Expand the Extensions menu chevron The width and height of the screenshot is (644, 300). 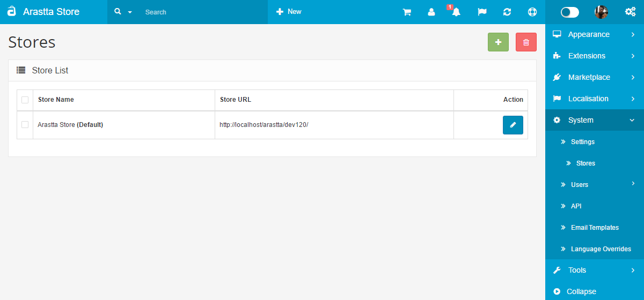pyautogui.click(x=633, y=56)
